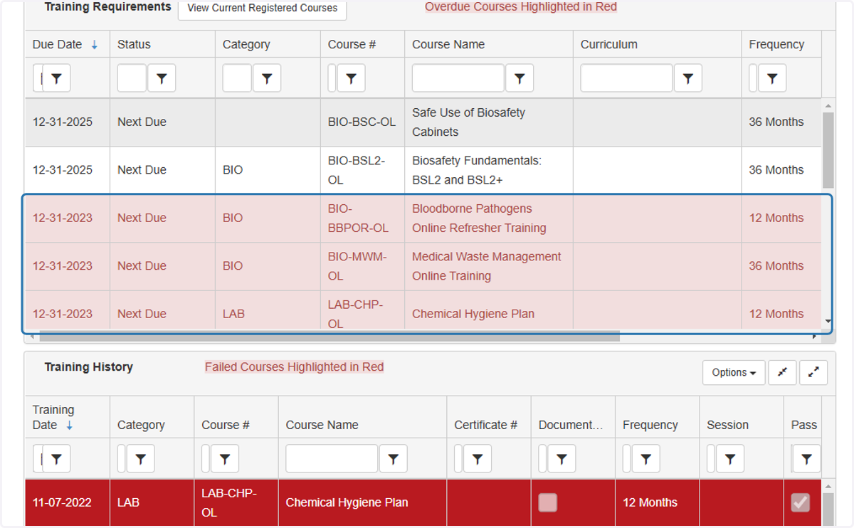Open filter for history Course # column
This screenshot has width=854, height=528.
(225, 459)
